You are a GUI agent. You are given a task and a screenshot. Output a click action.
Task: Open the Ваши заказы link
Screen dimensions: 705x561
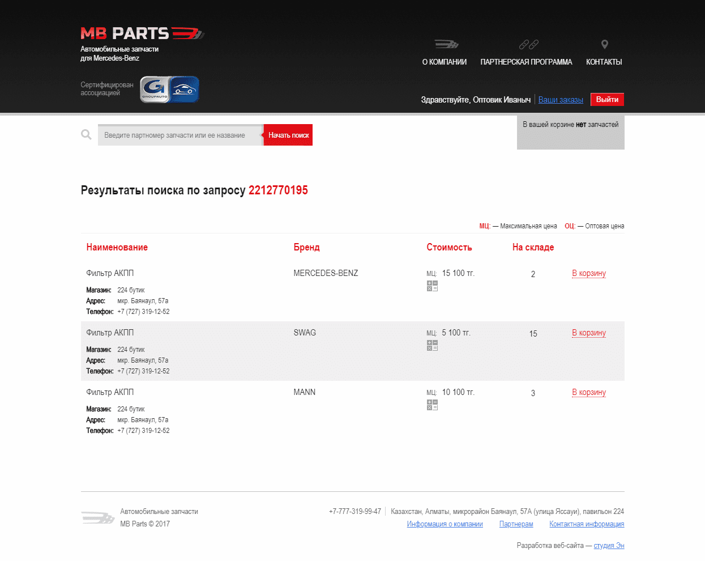coord(561,100)
